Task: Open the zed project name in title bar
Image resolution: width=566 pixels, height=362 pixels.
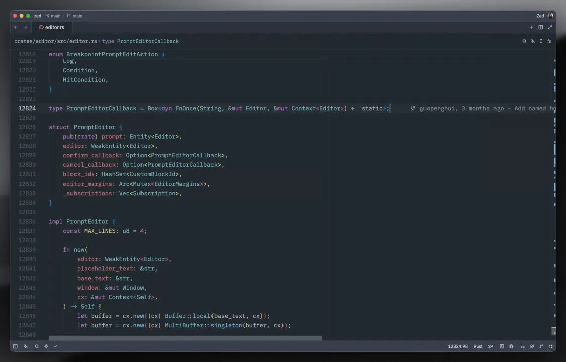Action: tap(38, 16)
